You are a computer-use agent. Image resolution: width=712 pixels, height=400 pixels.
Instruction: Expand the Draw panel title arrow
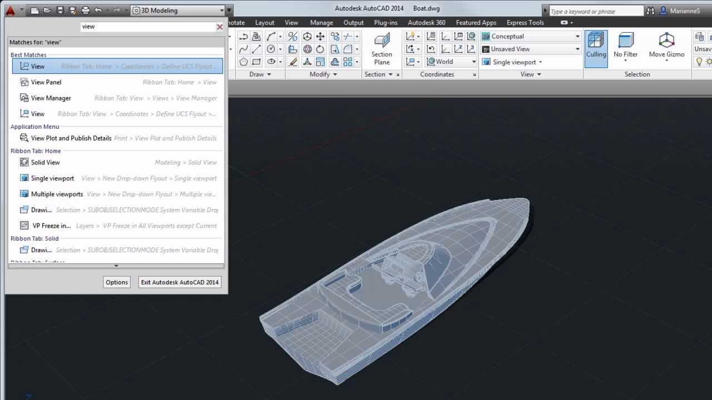269,74
